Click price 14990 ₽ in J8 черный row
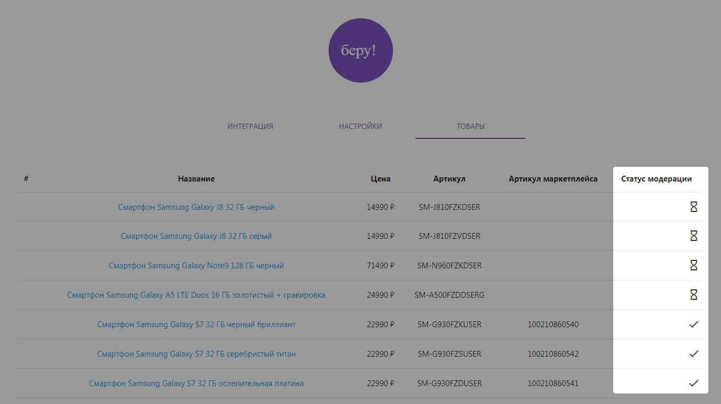 pyautogui.click(x=381, y=207)
